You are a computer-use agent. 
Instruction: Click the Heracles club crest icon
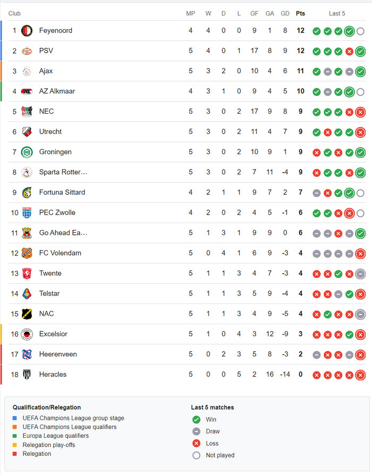coord(27,375)
